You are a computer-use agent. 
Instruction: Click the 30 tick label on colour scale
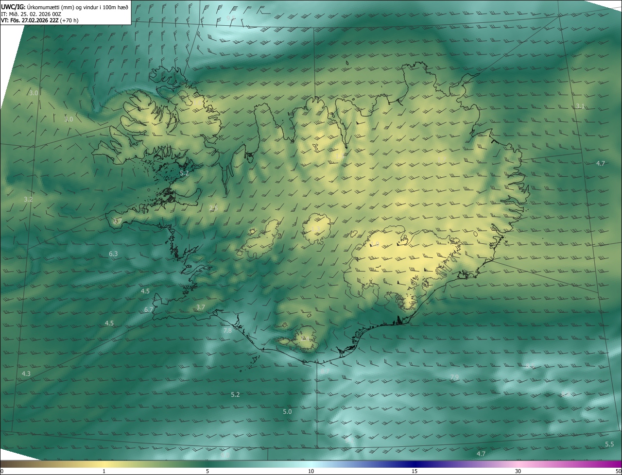click(518, 471)
